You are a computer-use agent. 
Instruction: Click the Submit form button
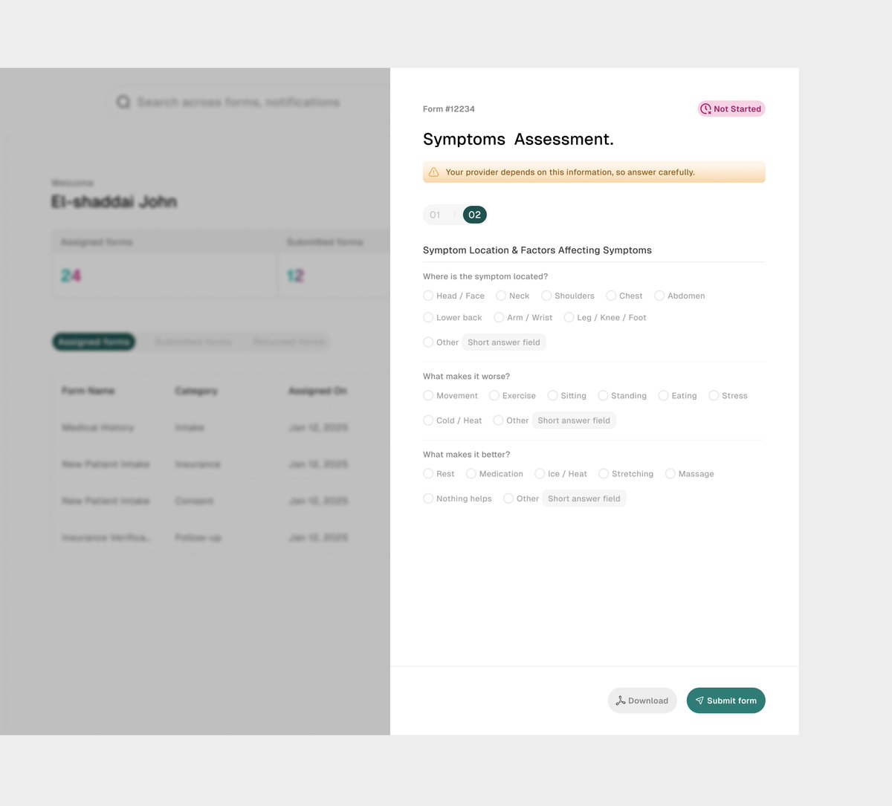coord(725,701)
